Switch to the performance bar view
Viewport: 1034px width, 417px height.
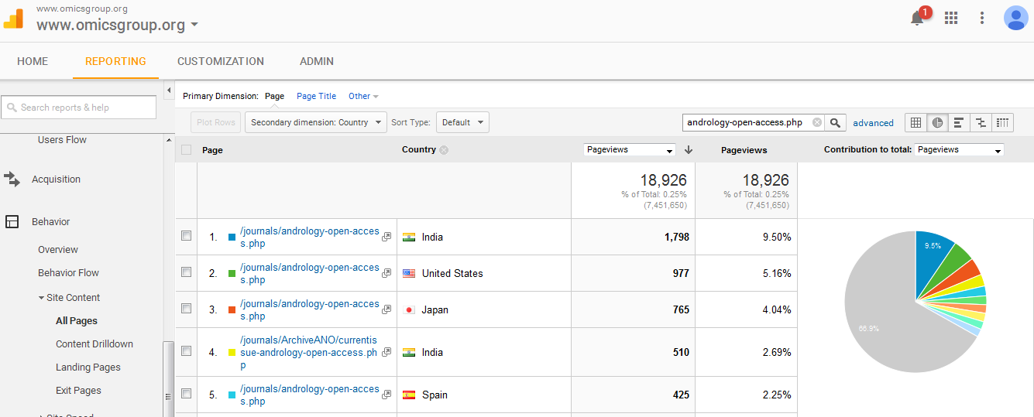click(x=959, y=122)
